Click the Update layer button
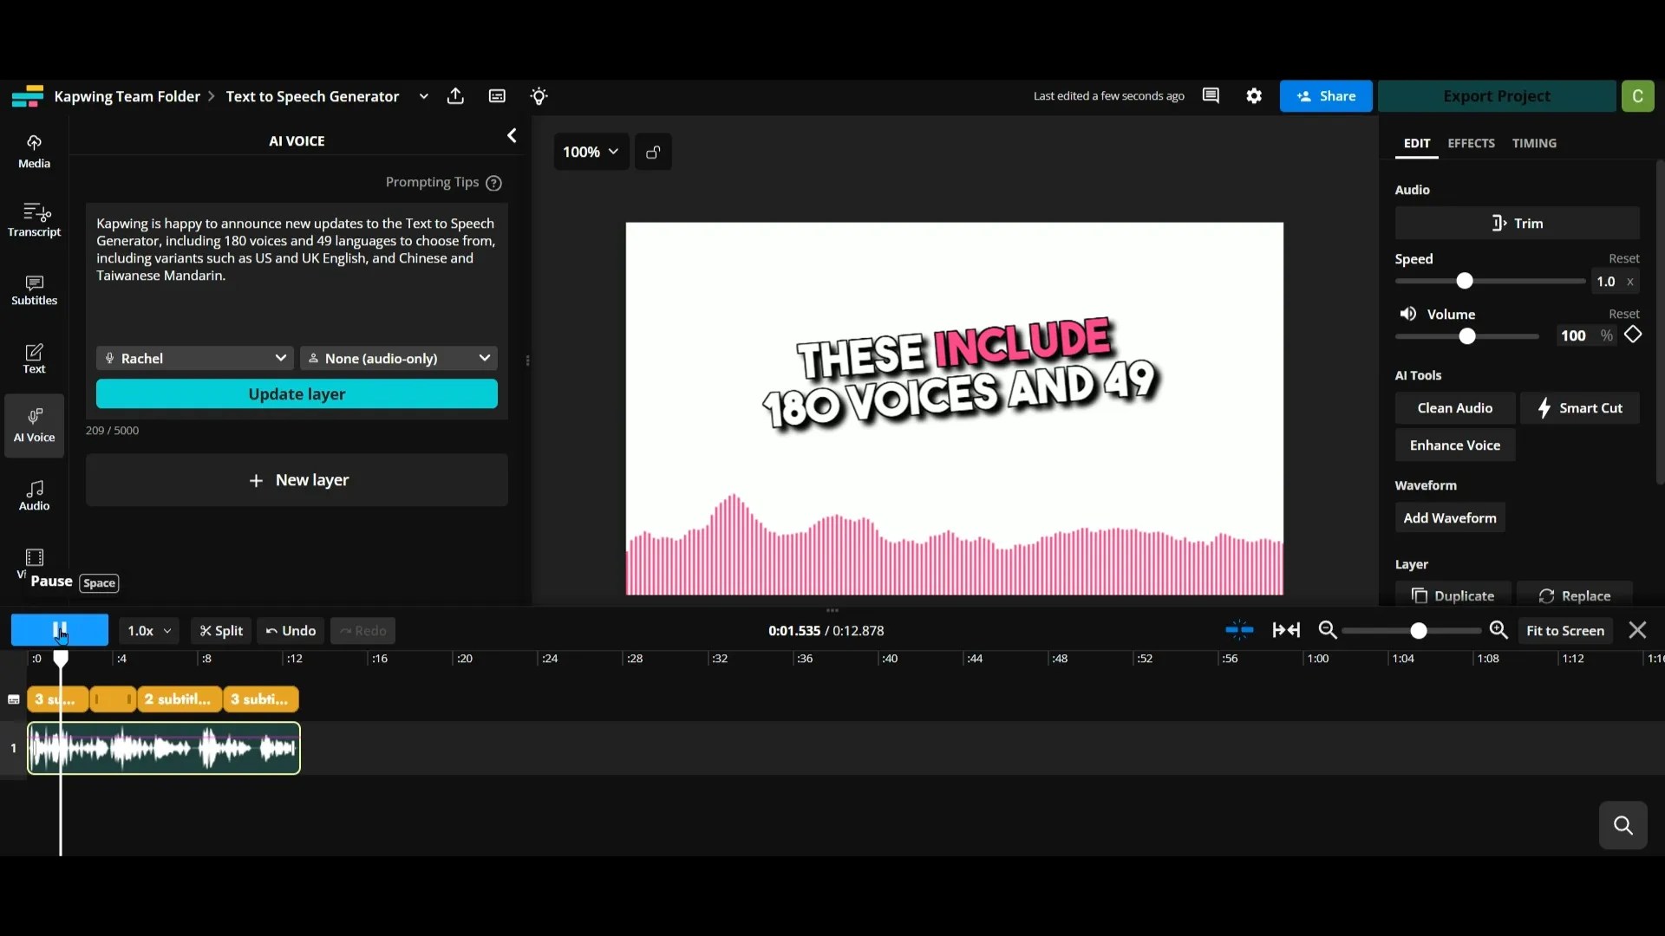This screenshot has height=936, width=1665. coord(297,393)
